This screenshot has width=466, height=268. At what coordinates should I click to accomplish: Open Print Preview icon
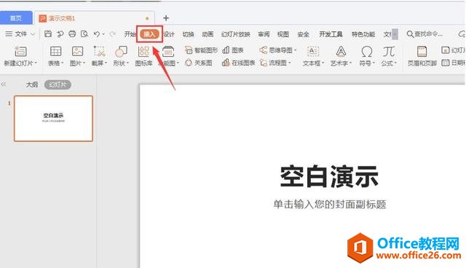(84, 34)
